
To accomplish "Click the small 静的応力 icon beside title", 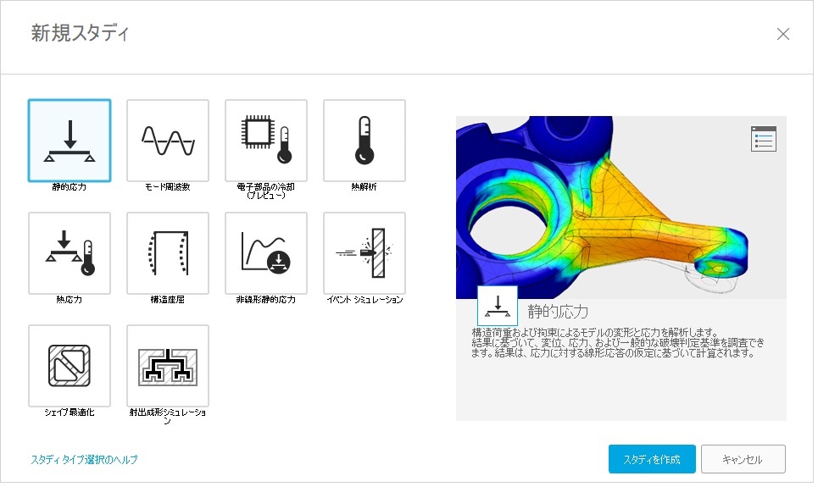I will 498,306.
